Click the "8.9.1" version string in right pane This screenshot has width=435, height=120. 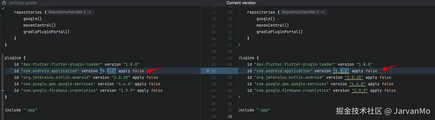[x=341, y=71]
